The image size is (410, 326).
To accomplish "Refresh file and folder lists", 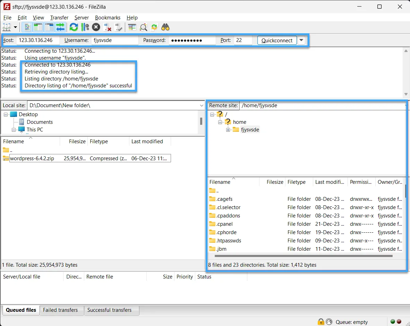I will (x=74, y=27).
